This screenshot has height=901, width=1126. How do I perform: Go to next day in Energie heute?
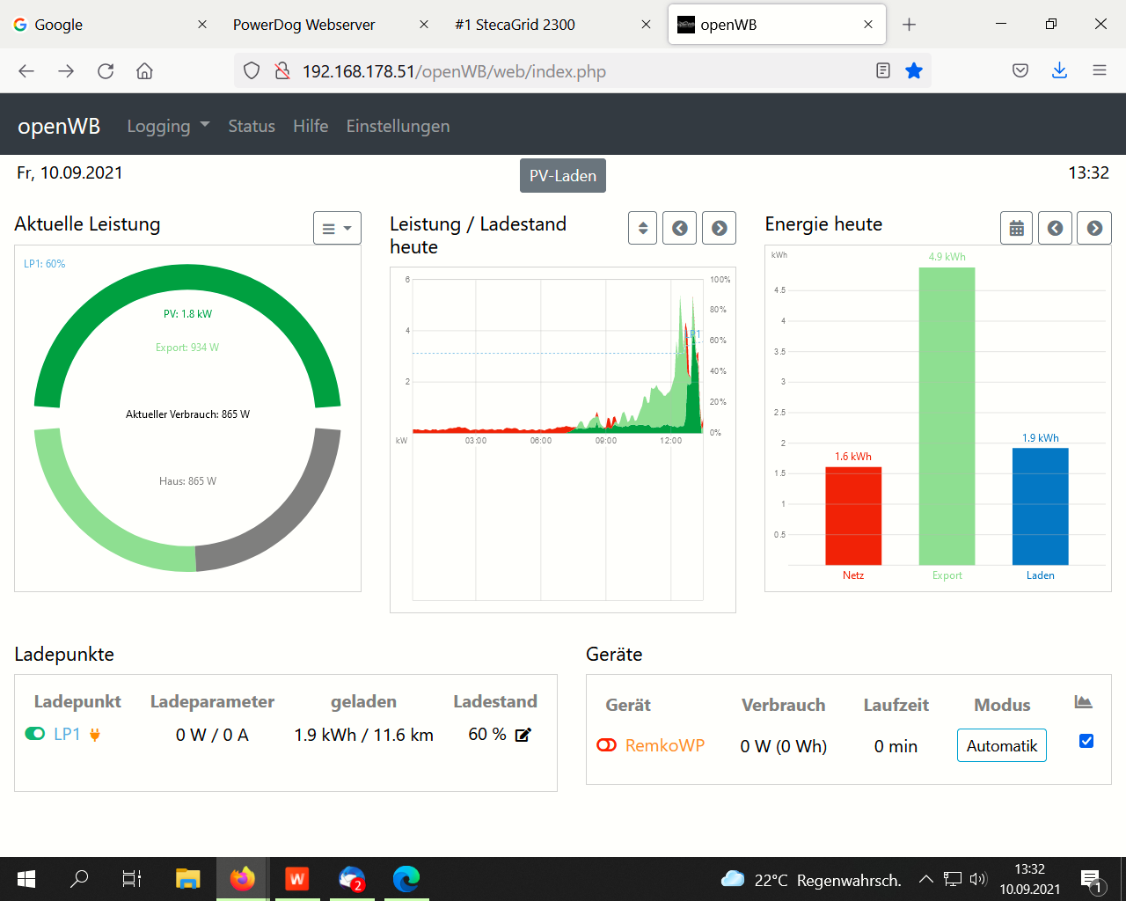tap(1094, 229)
